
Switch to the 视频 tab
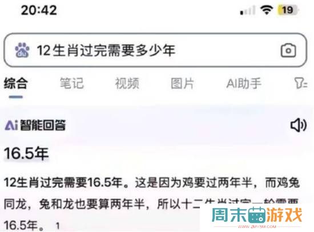(x=127, y=83)
